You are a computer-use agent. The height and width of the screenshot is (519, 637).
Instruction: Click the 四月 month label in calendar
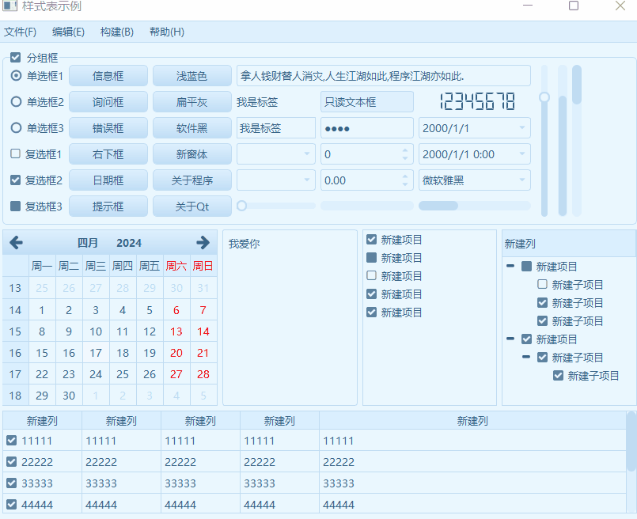coord(88,243)
